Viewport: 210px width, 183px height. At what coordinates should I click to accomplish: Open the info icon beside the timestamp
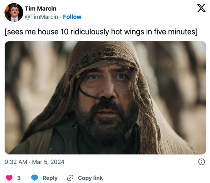pos(201,162)
